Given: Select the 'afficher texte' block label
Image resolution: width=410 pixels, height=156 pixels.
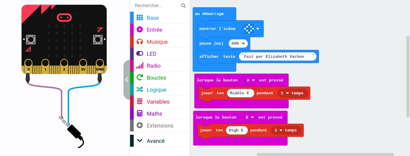Looking at the screenshot, I should 217,57.
